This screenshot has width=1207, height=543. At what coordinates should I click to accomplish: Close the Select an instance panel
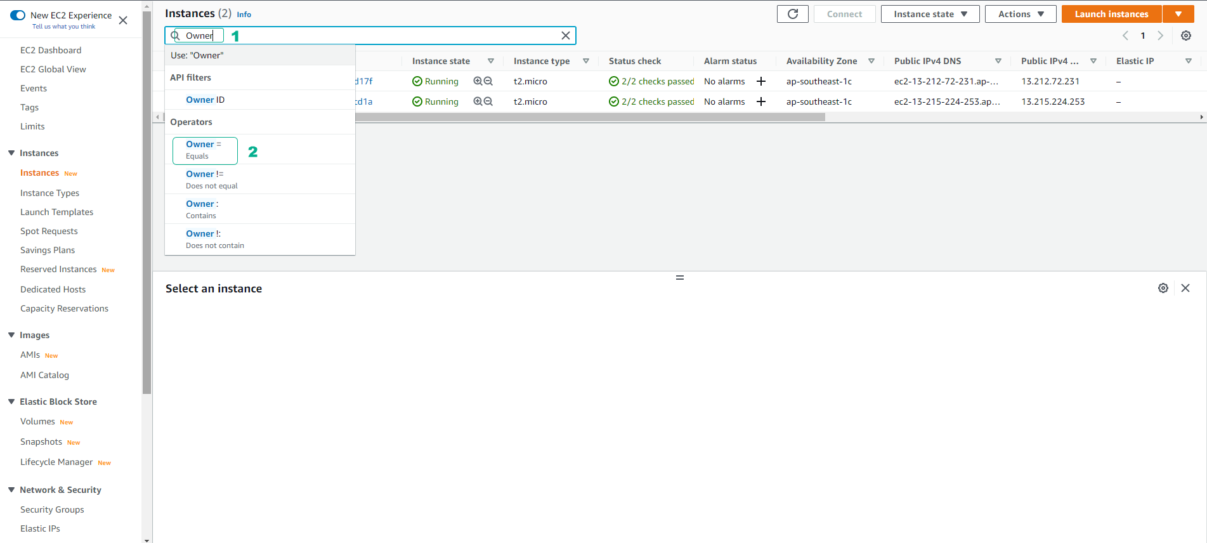1185,288
